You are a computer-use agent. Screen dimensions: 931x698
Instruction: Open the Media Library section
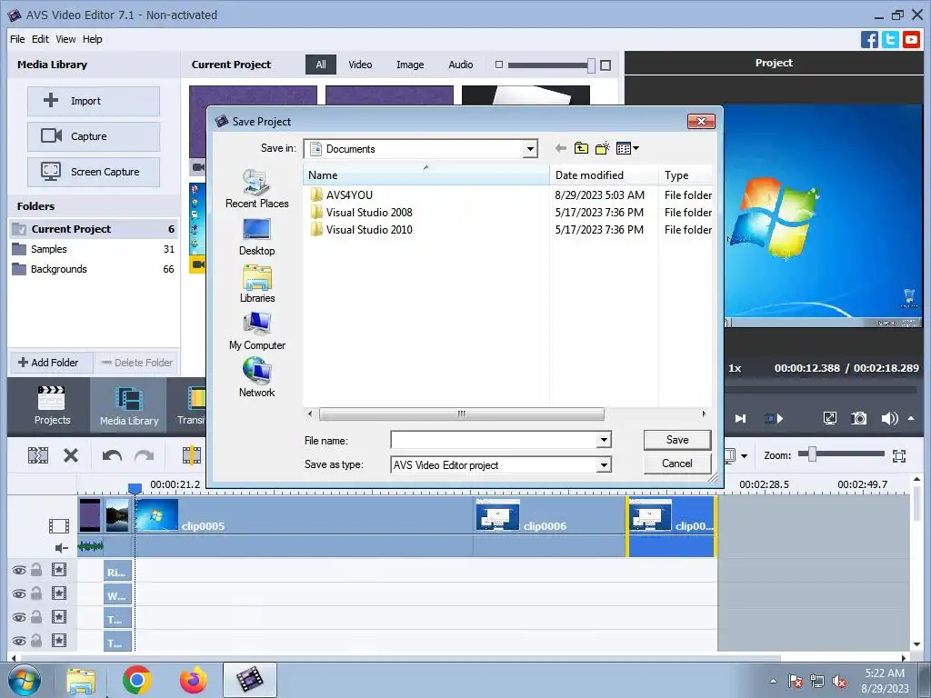tap(129, 405)
